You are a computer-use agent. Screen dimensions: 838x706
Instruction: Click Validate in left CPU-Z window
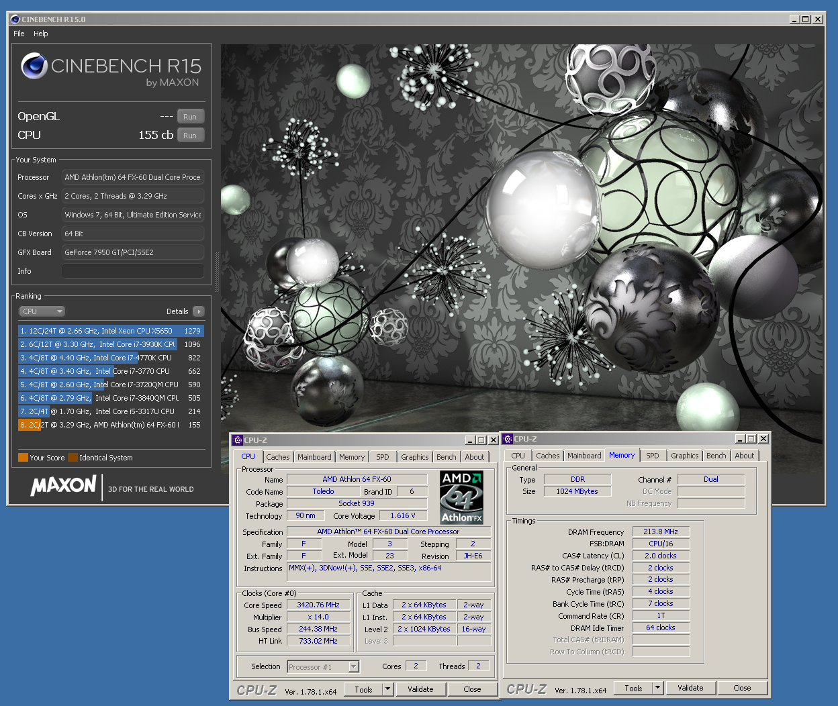coord(420,689)
